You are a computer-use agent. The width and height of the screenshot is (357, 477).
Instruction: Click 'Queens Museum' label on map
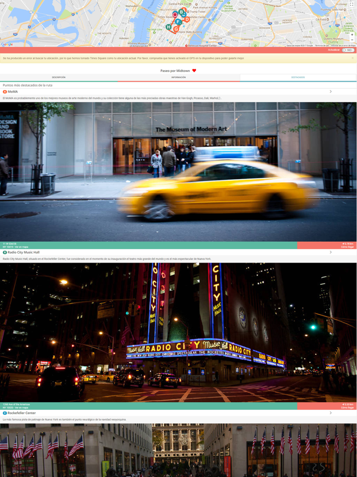333,39
